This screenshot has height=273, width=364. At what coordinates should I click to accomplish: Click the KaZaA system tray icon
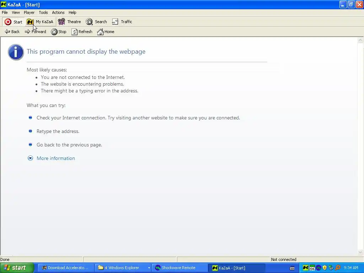(305, 268)
